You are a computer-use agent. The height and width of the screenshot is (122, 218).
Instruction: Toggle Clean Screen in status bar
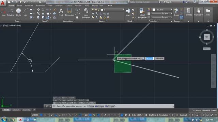pos(212,115)
